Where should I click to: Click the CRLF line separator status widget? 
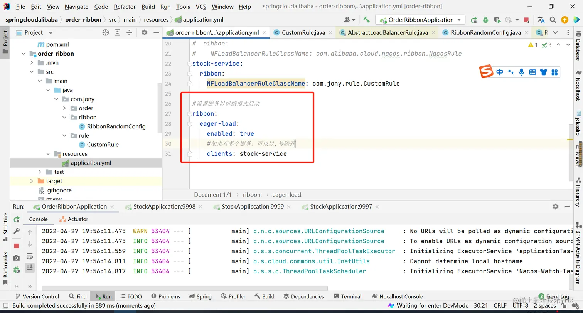[x=500, y=306]
